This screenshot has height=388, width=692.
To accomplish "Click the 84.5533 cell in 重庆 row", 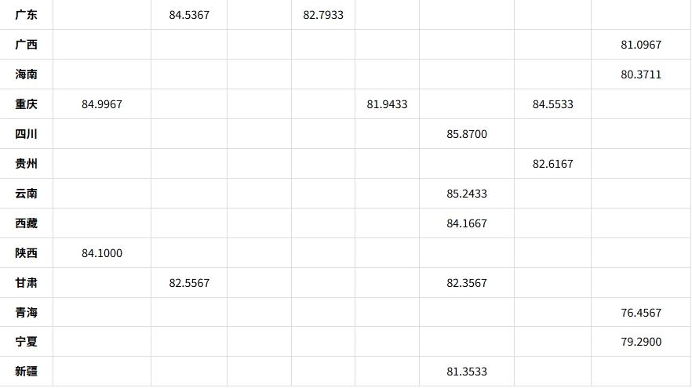I will coord(552,104).
